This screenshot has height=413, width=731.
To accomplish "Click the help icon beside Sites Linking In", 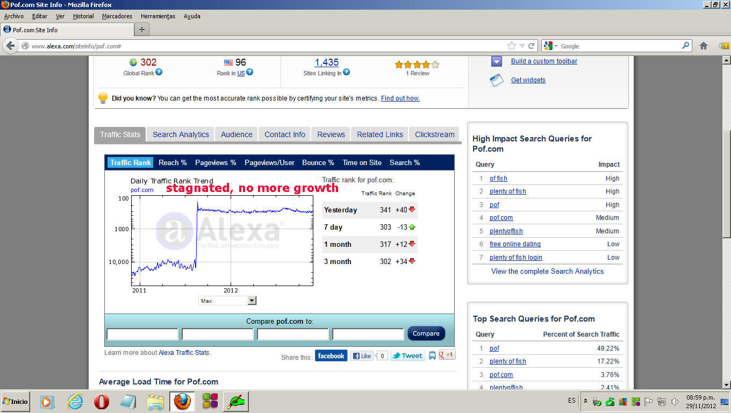I will [x=347, y=72].
